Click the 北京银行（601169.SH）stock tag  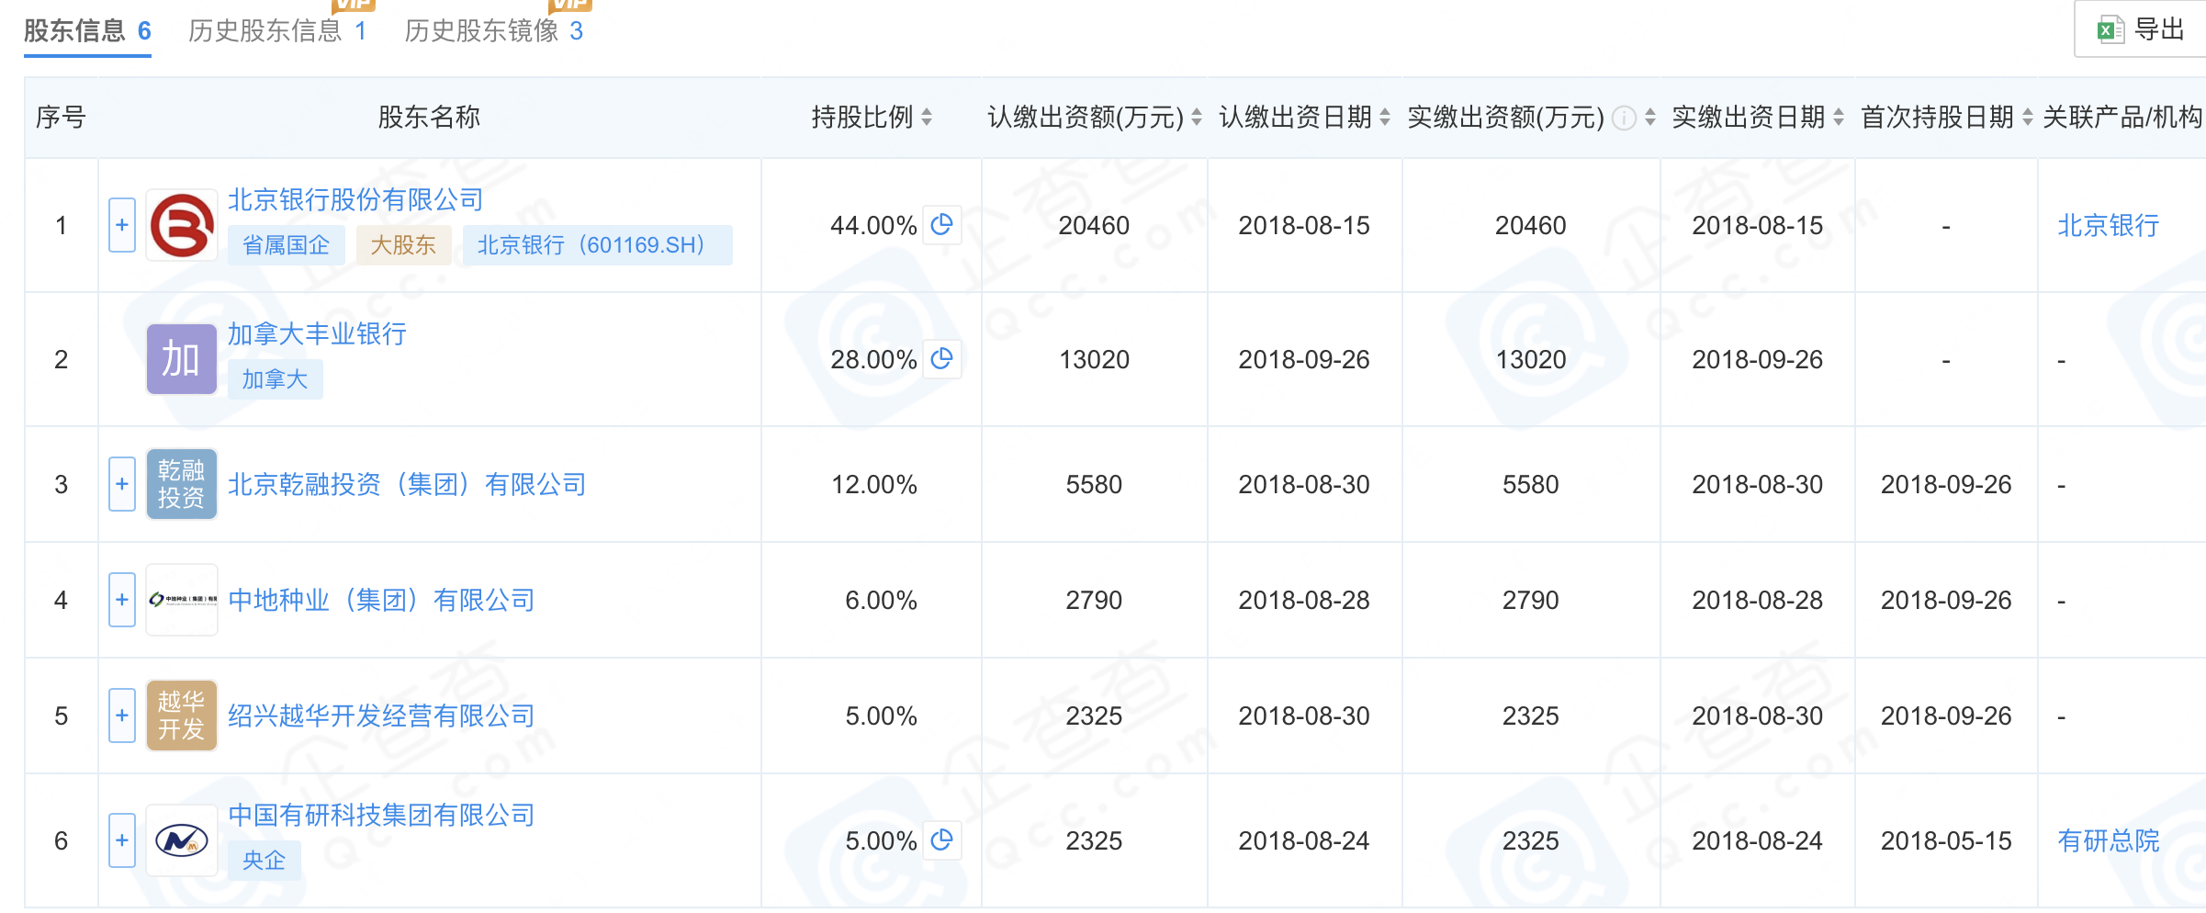(598, 245)
